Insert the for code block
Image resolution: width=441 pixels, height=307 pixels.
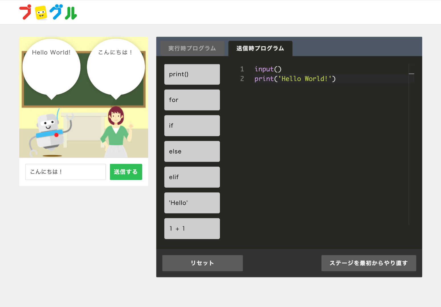(x=192, y=100)
